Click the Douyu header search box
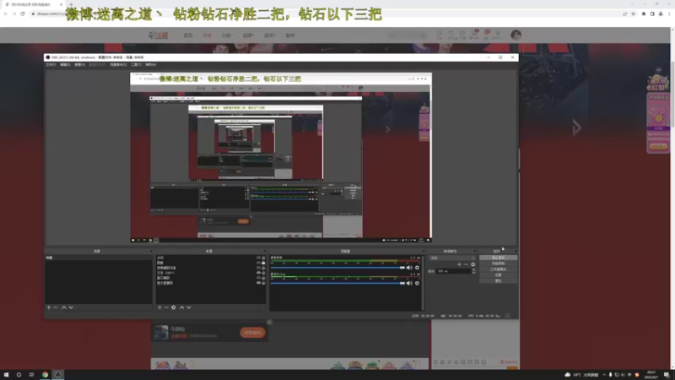Screen dimensions: 675x380 407,35
